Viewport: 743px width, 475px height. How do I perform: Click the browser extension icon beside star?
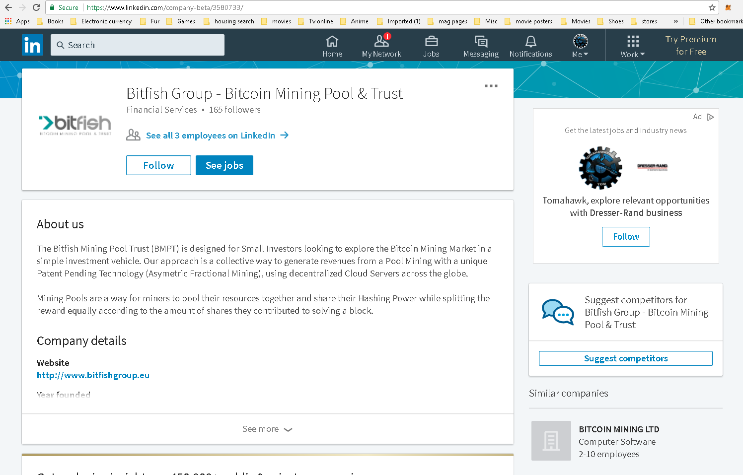pos(729,7)
